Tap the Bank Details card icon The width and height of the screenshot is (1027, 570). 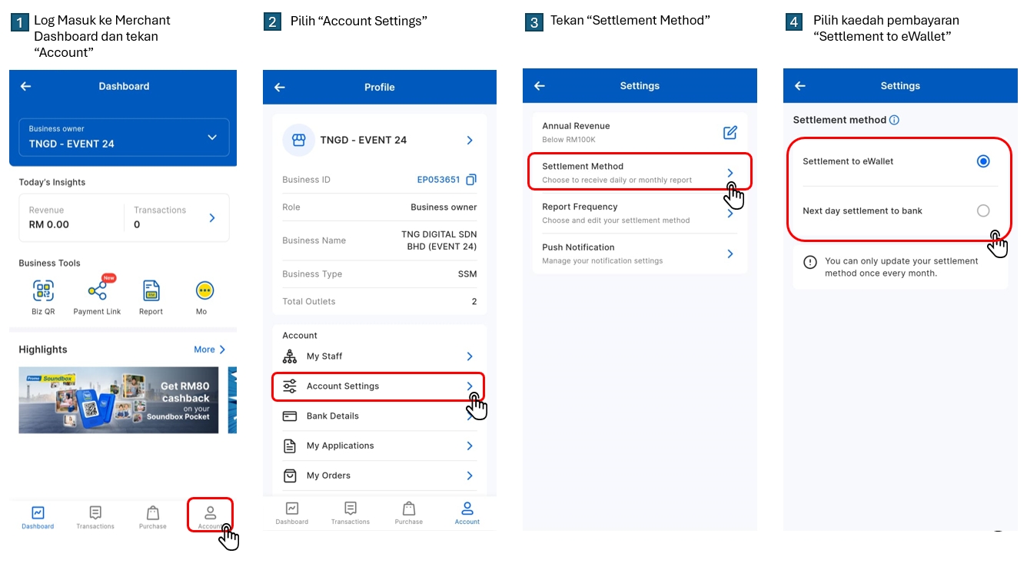(290, 416)
